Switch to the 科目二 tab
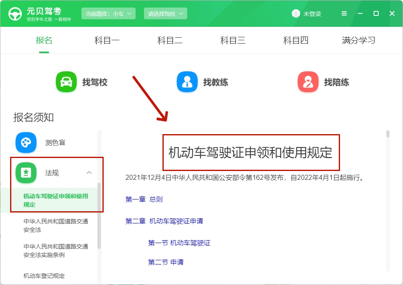403x285 pixels. pyautogui.click(x=170, y=40)
